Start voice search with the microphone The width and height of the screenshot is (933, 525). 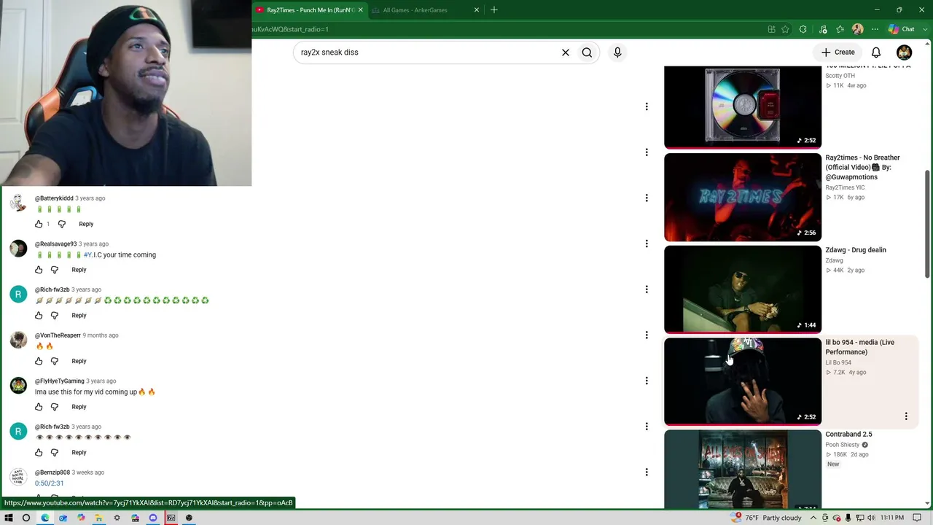tap(617, 52)
